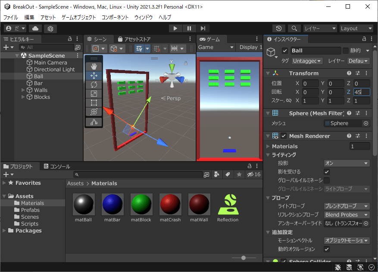Select the matCrash material

click(170, 208)
